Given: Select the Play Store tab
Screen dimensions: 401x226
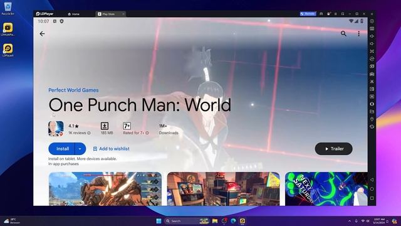Looking at the screenshot, I should pos(108,14).
